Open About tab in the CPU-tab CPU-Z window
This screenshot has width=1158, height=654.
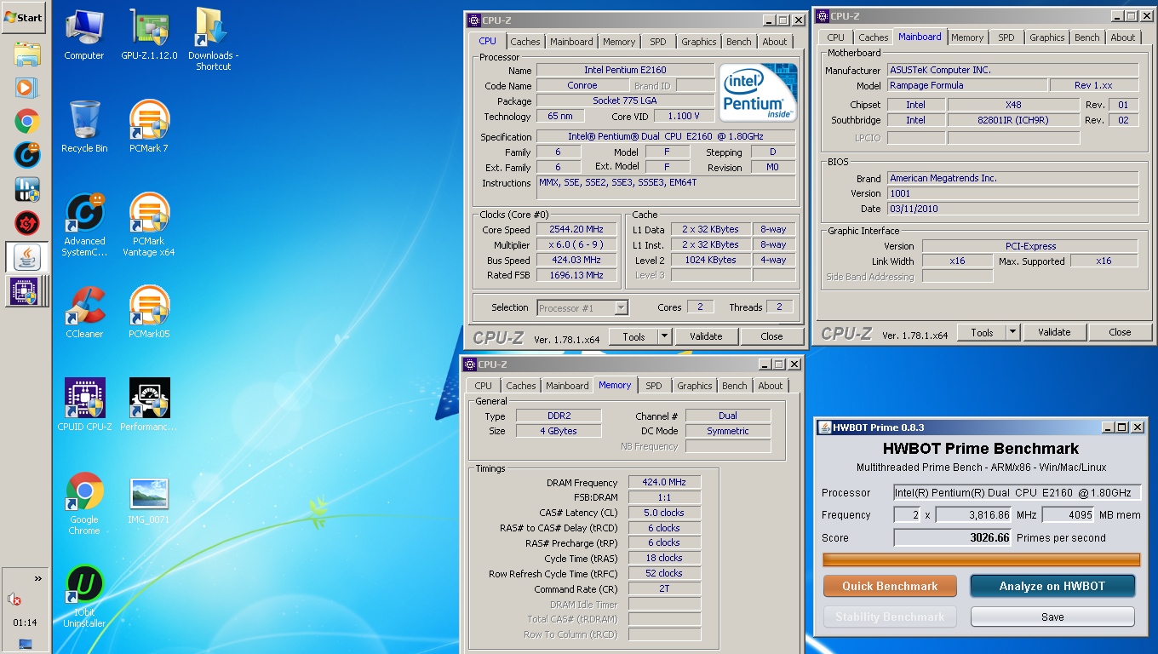click(775, 42)
